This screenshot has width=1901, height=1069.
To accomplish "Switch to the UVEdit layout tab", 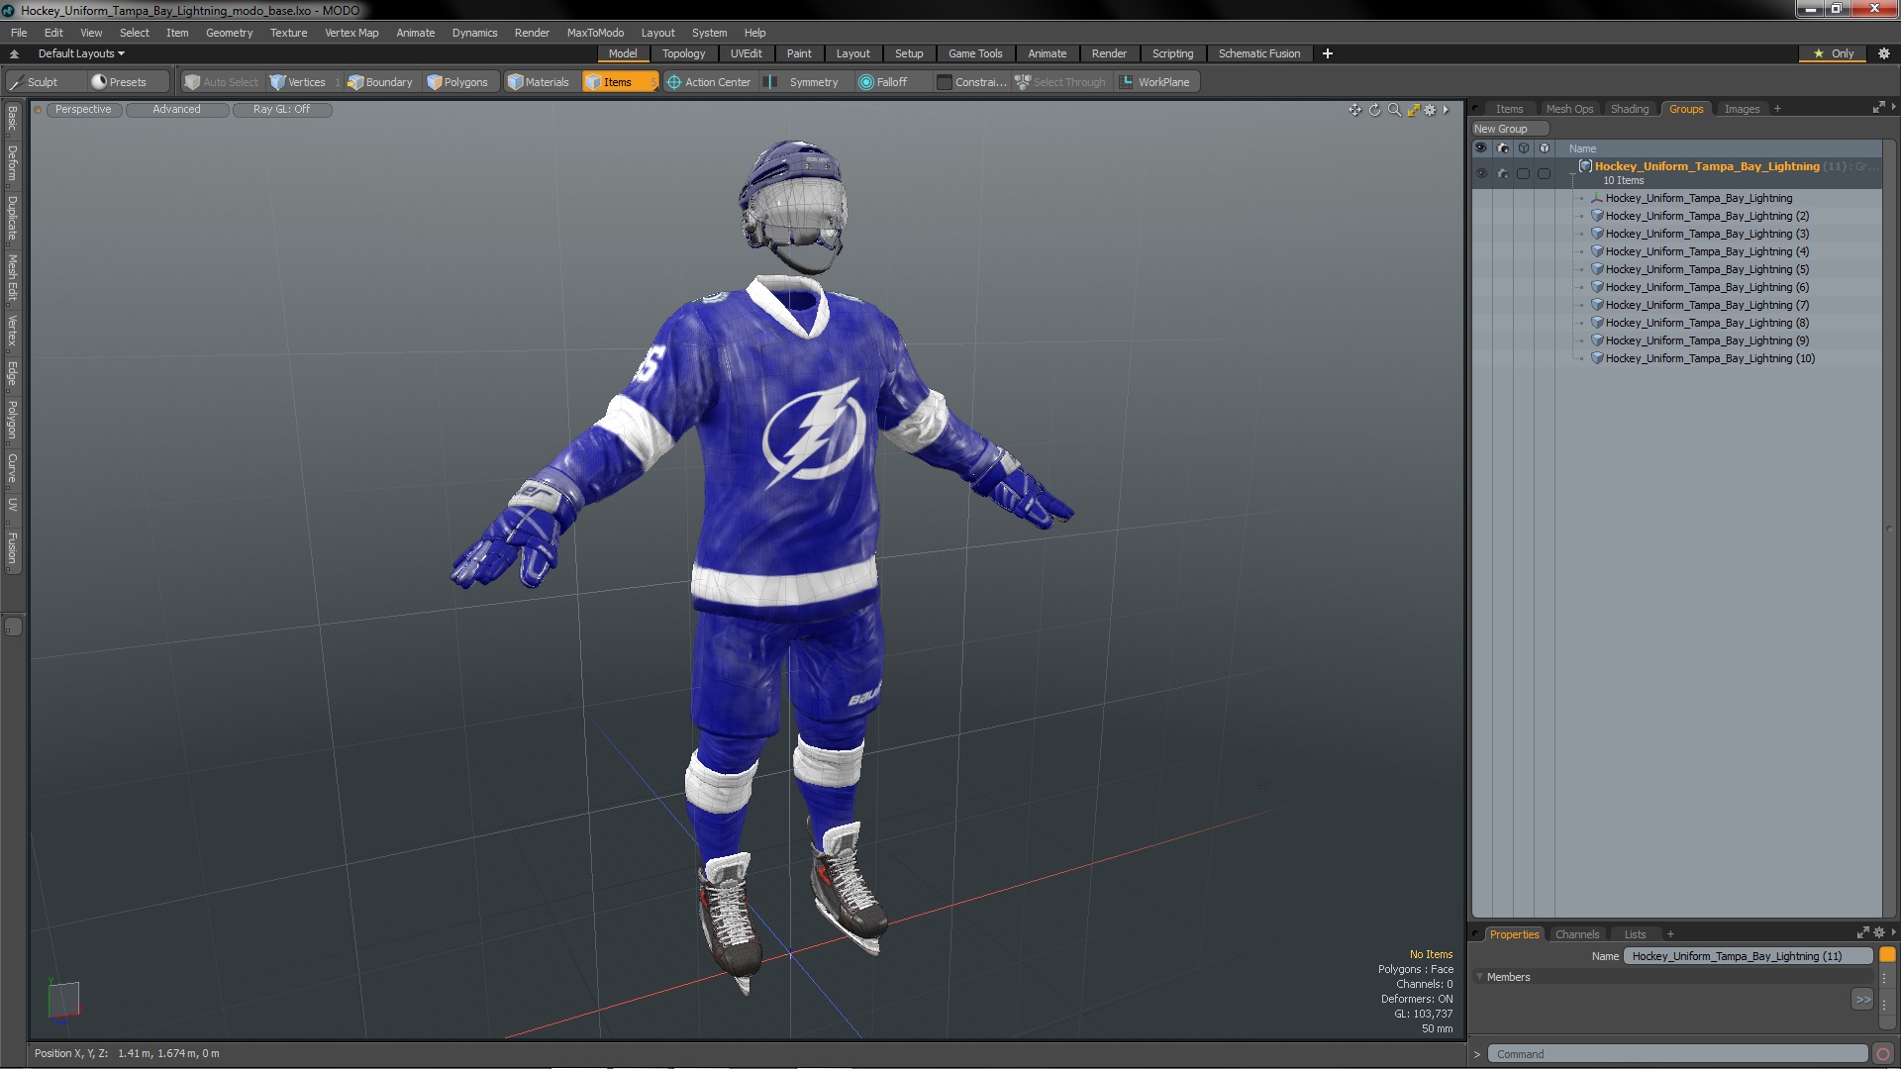I will (746, 53).
